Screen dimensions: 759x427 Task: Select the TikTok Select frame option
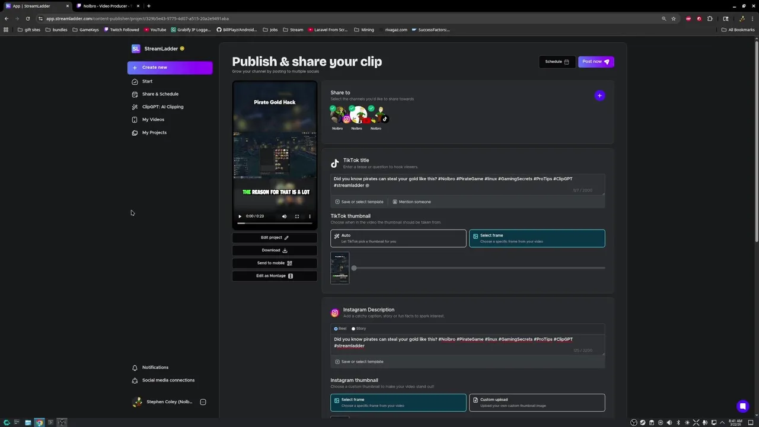tap(537, 238)
